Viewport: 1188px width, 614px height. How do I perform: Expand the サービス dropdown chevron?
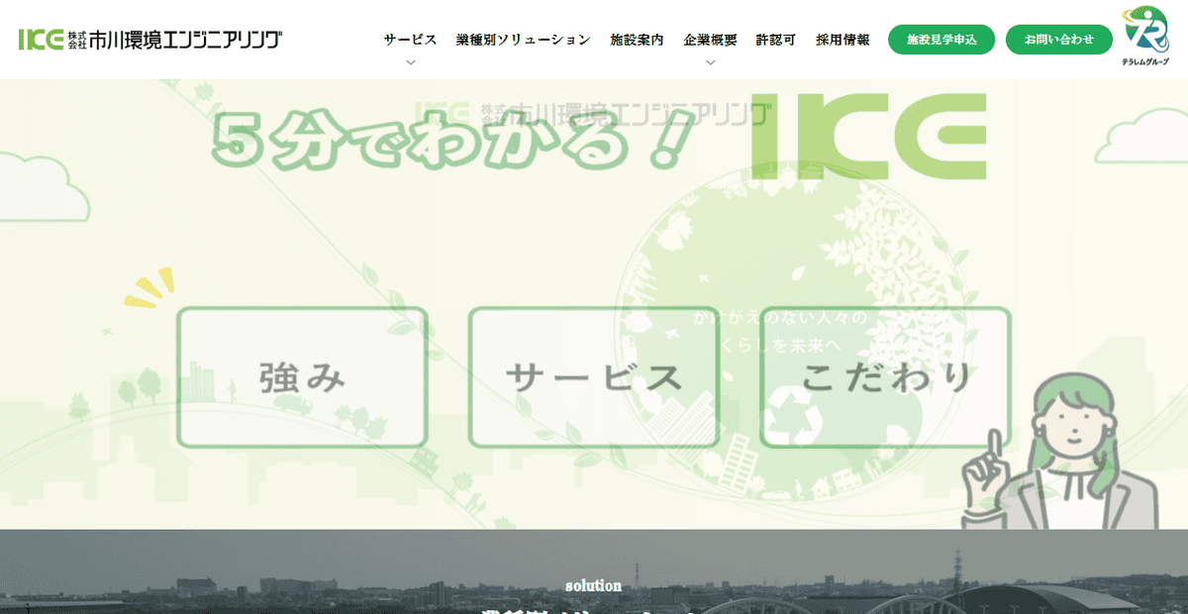pos(411,61)
